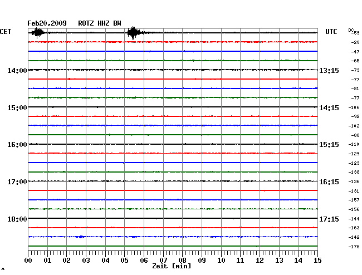Viewport: 362px width, 275px height.
Task: Select the 14:00 CET time label
Action: (17, 70)
